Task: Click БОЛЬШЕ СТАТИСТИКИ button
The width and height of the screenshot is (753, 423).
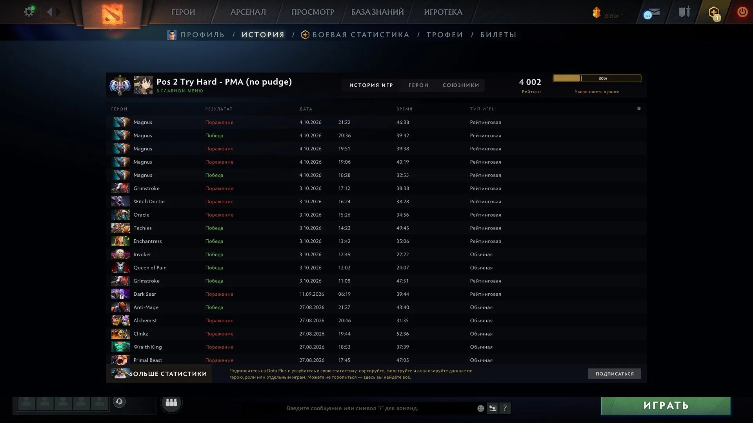Action: click(159, 374)
